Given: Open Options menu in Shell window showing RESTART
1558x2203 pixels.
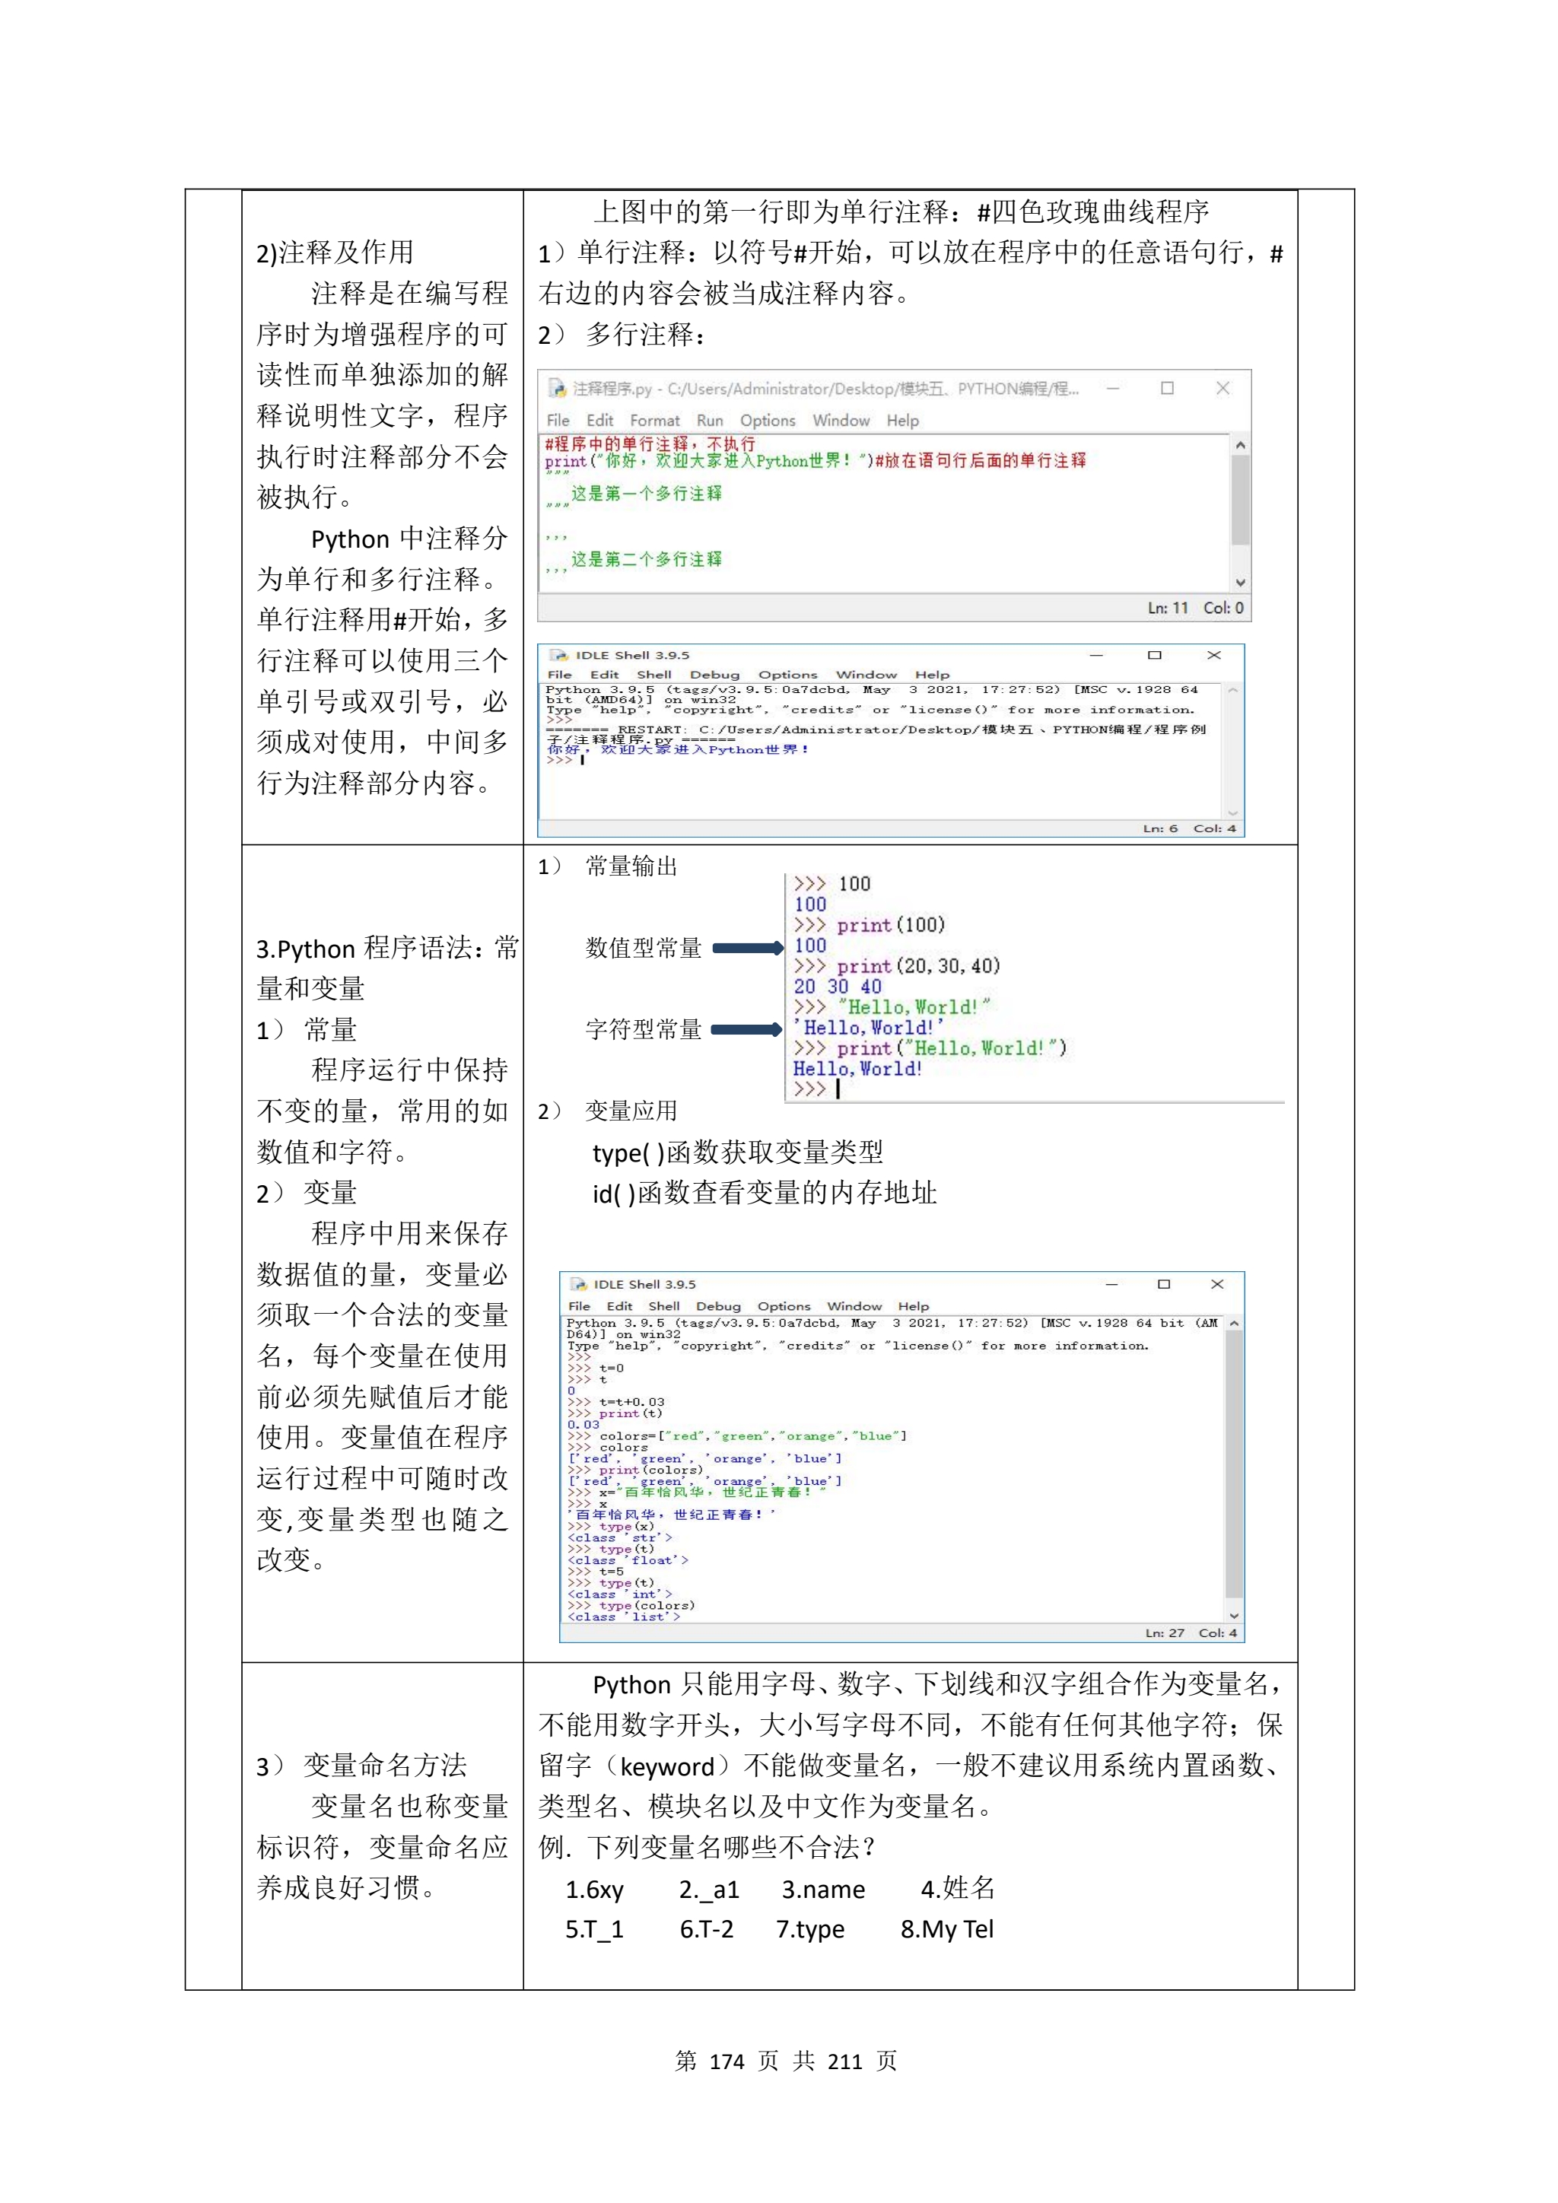Looking at the screenshot, I should coord(787,675).
